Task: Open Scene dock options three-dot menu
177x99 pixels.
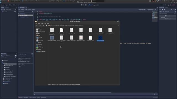Action: [17, 7]
